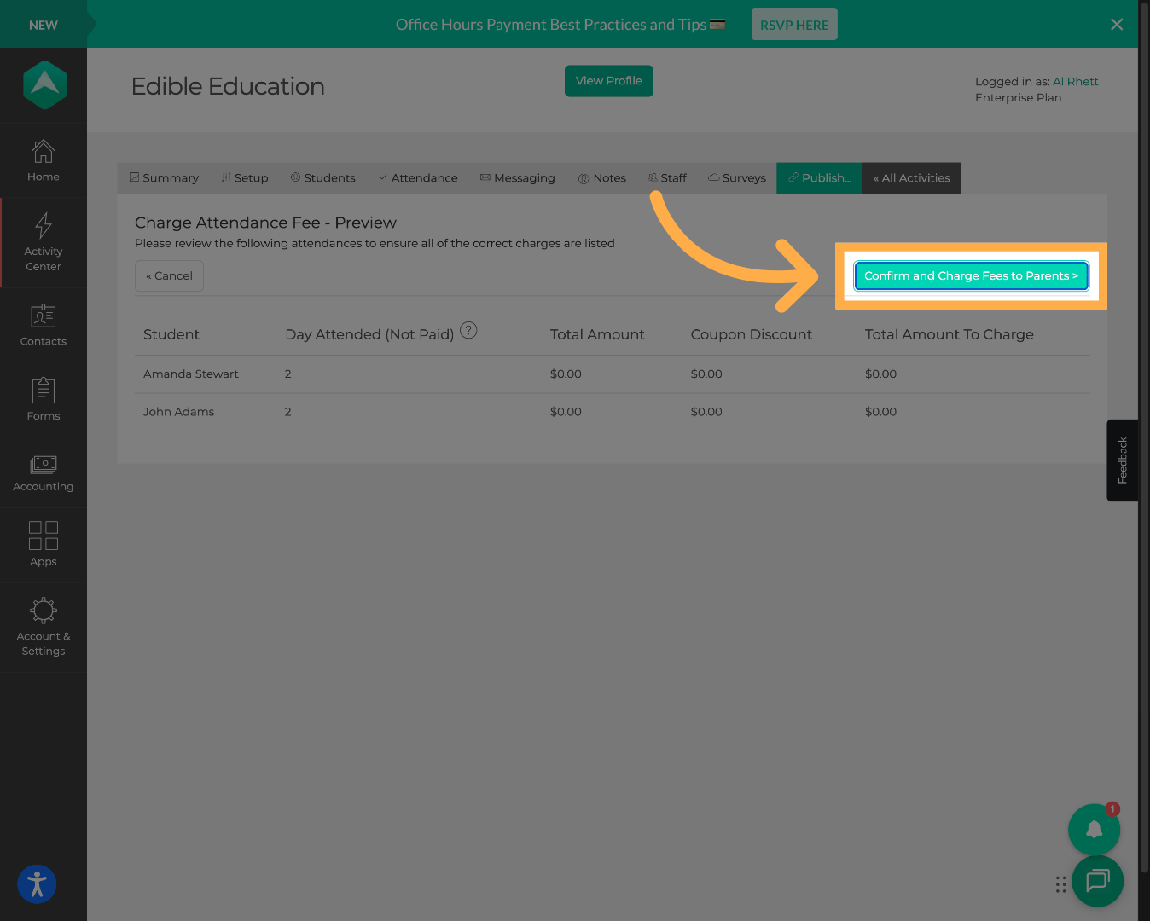Image resolution: width=1150 pixels, height=921 pixels.
Task: Open the Feedback side tab
Action: pos(1122,460)
